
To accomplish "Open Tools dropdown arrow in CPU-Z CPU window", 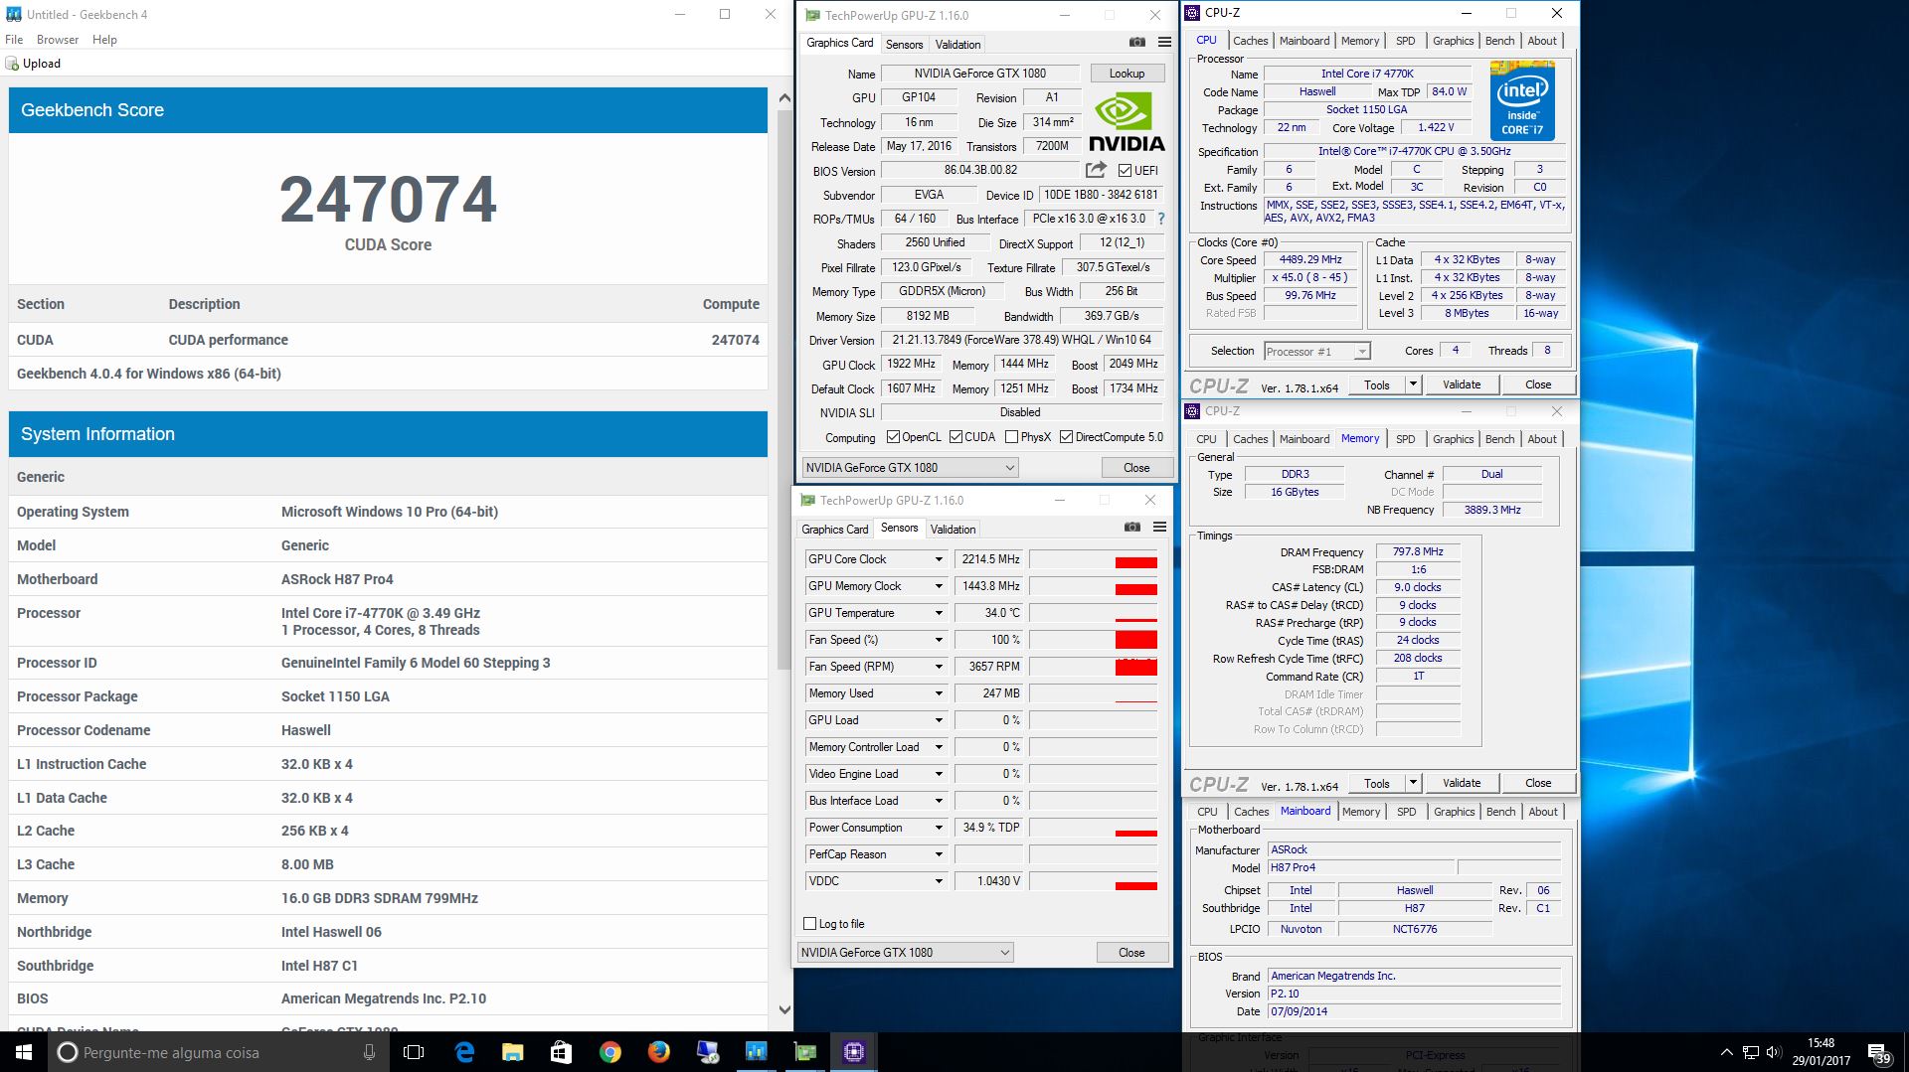I will click(x=1413, y=384).
